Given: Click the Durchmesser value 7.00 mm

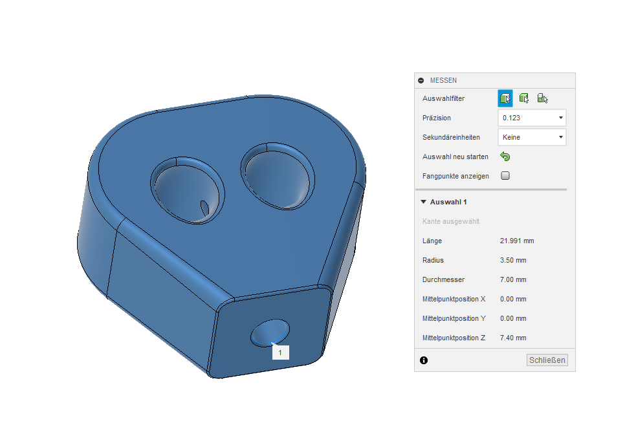Looking at the screenshot, I should point(513,279).
